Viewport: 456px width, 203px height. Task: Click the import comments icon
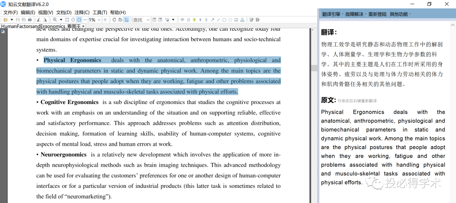(x=155, y=20)
